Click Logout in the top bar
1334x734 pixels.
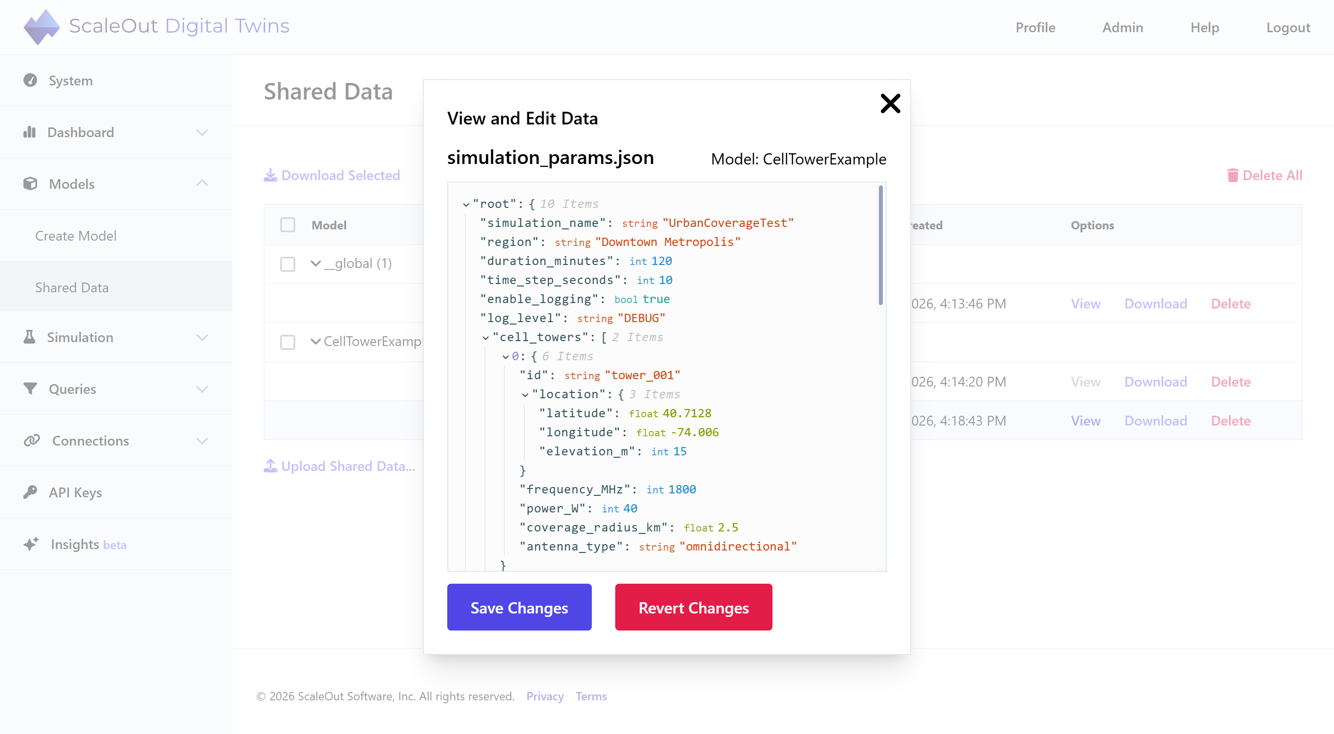pos(1288,27)
